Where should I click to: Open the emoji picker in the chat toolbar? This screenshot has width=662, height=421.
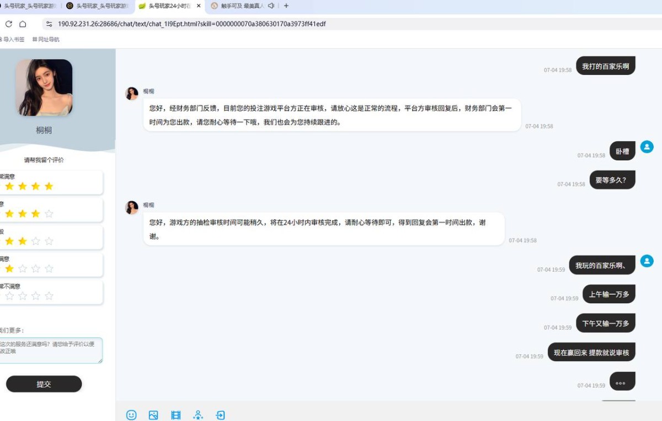[131, 415]
